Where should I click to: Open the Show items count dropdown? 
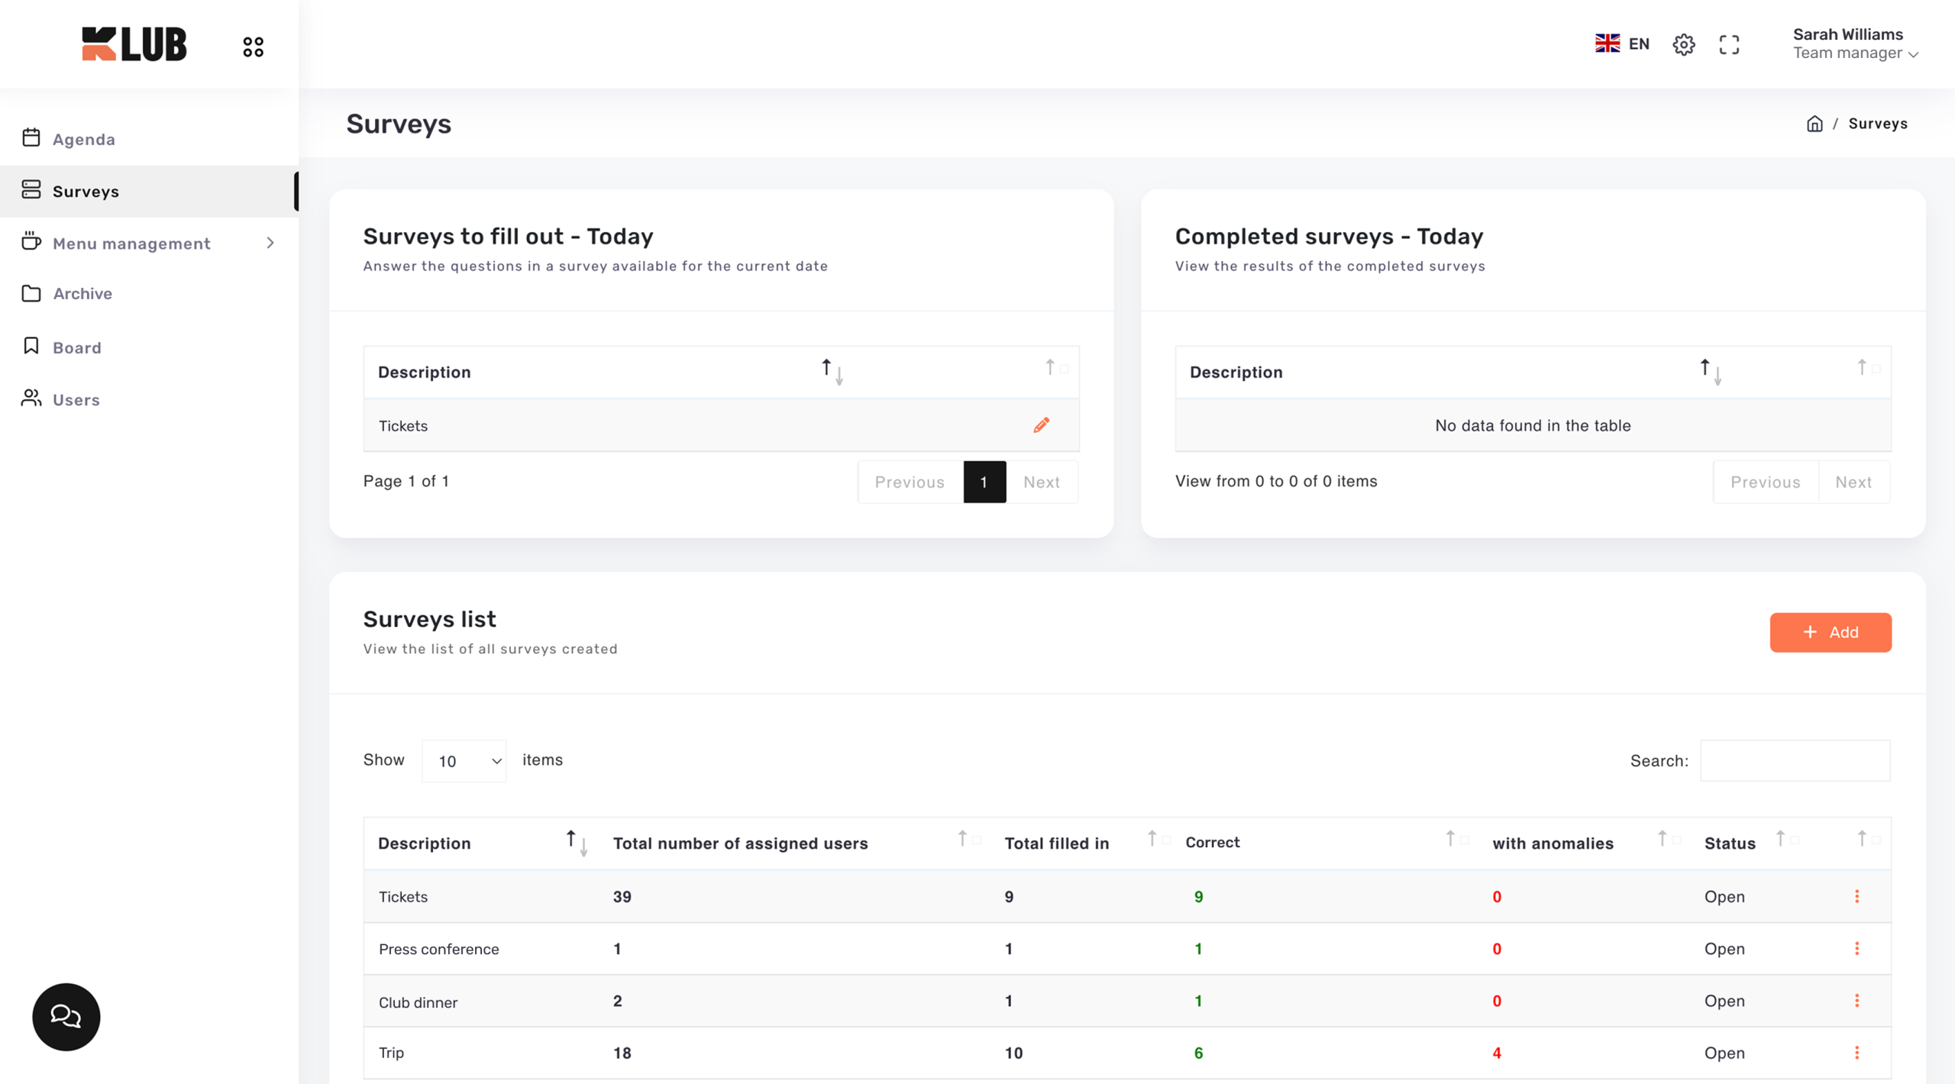[464, 760]
